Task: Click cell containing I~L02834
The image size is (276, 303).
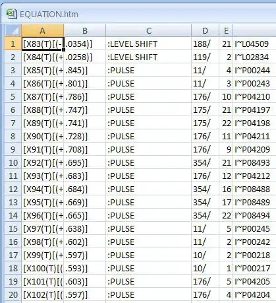Action: point(254,57)
